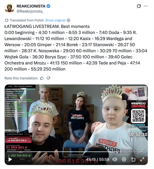Click the 45:19 / 55:58 timestamp
This screenshot has width=154, height=169.
[x=98, y=159]
